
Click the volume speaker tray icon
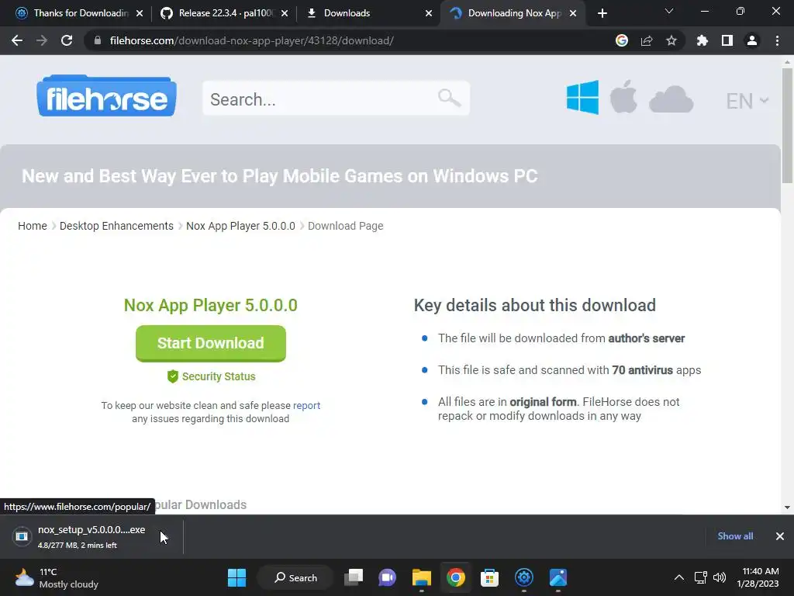pyautogui.click(x=719, y=577)
